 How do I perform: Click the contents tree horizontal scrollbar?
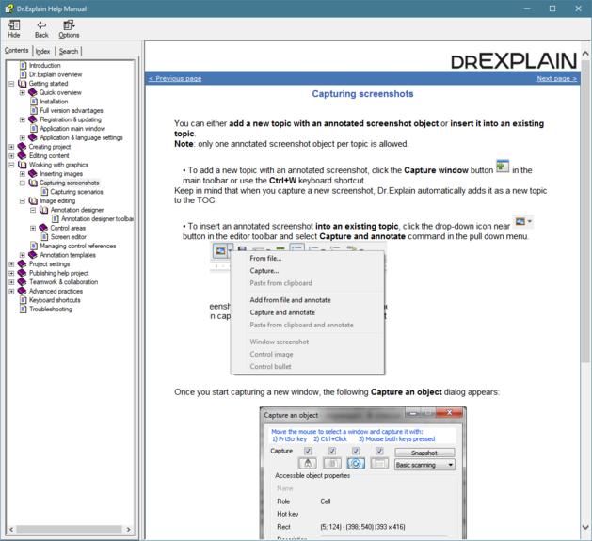[71, 530]
